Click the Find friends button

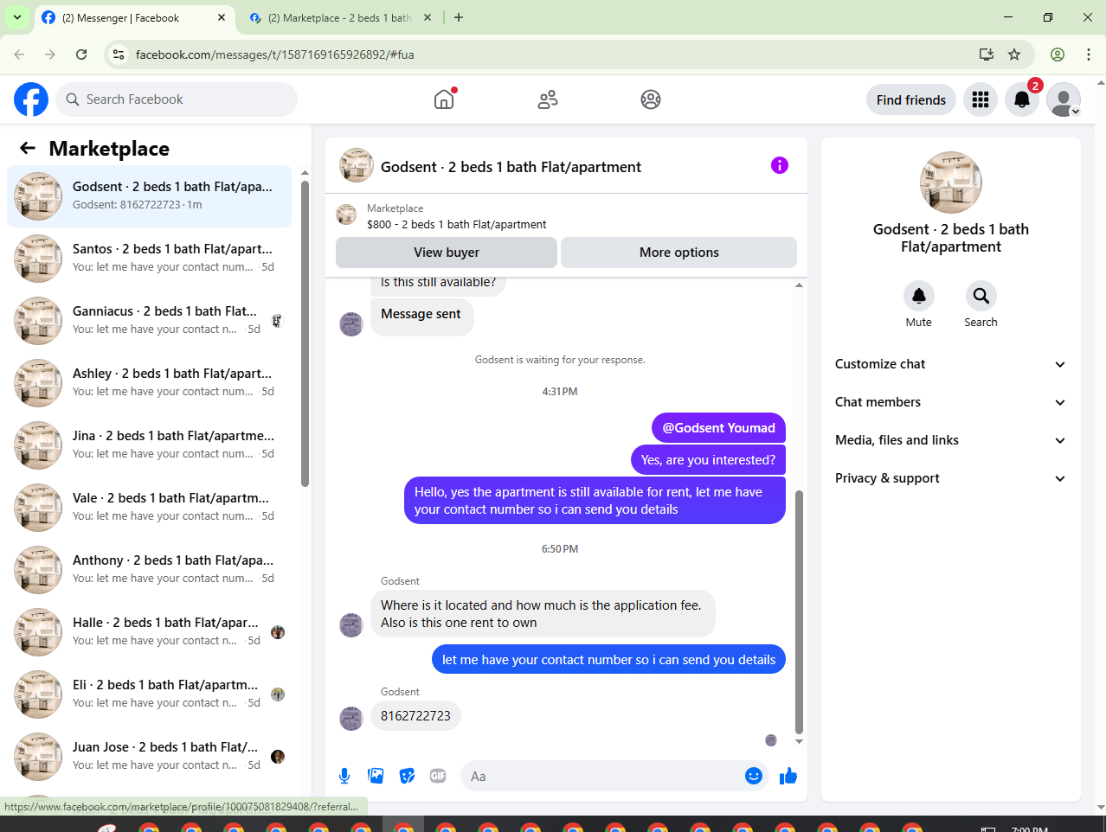pos(911,99)
